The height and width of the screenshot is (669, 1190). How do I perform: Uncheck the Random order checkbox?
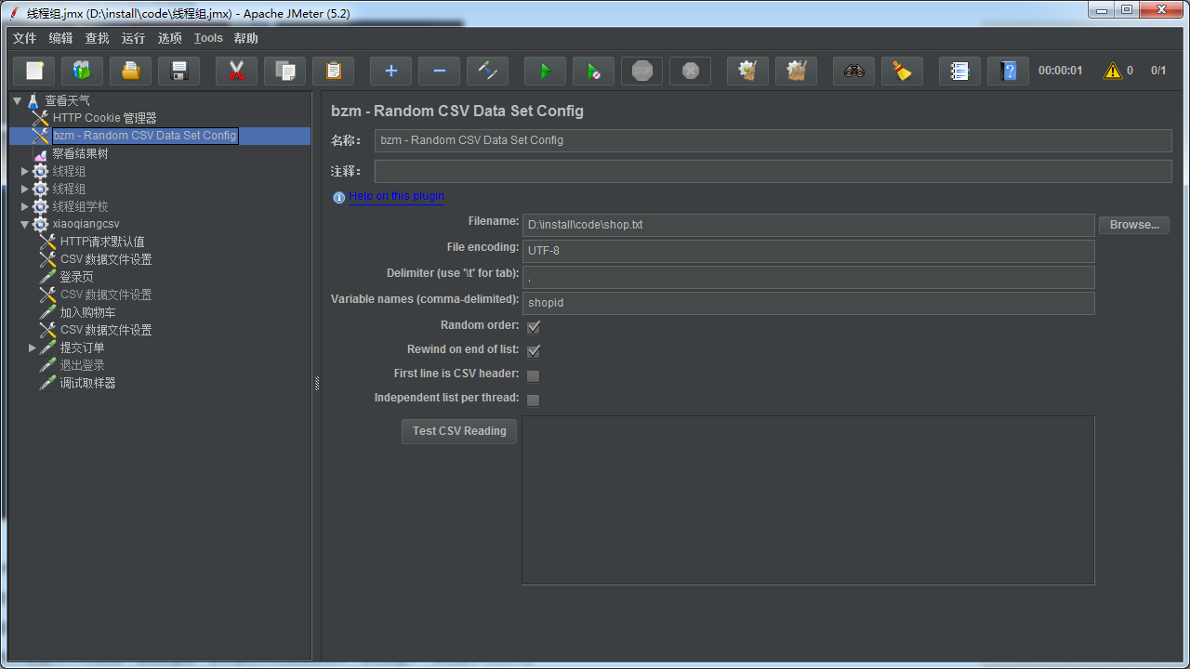(x=534, y=327)
